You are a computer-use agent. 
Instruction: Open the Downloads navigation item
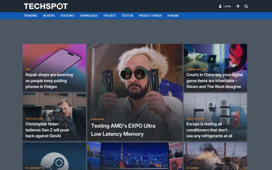pyautogui.click(x=89, y=15)
